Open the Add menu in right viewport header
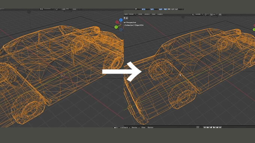 click(x=153, y=14)
